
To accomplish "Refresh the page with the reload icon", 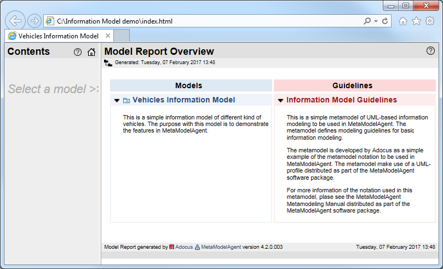I will pyautogui.click(x=385, y=21).
